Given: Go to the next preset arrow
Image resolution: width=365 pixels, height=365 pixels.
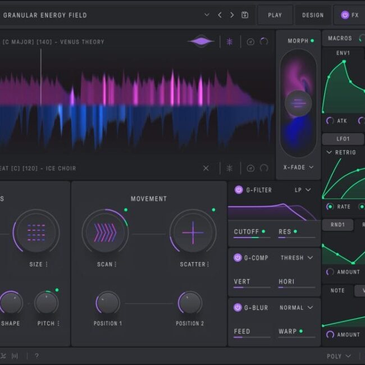Looking at the screenshot, I should click(232, 15).
